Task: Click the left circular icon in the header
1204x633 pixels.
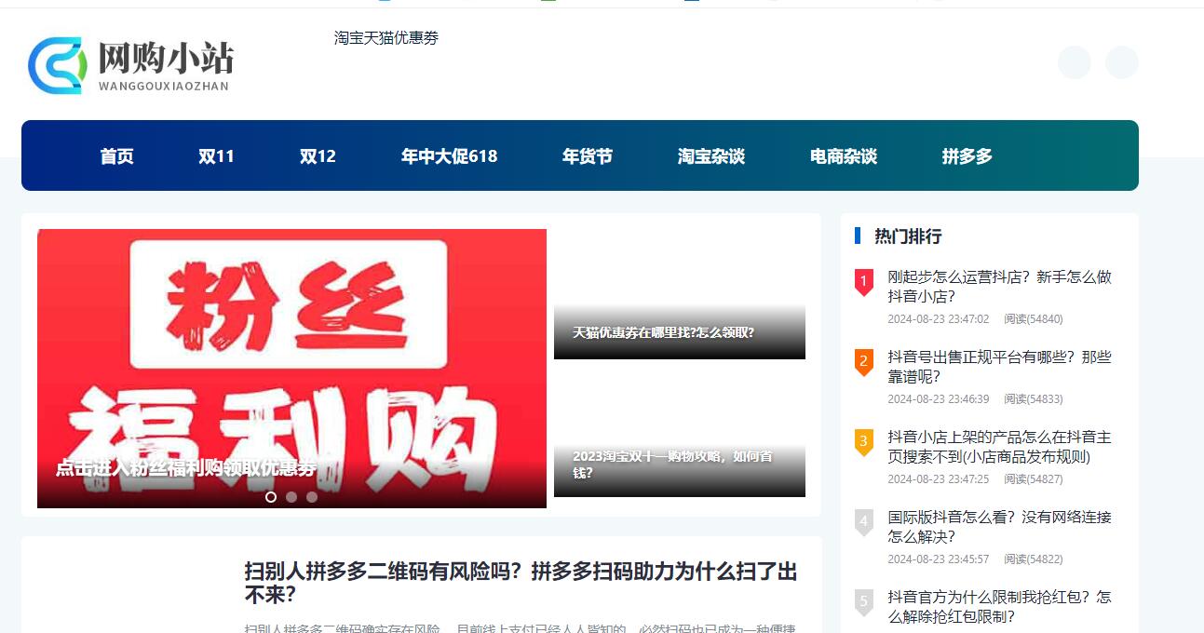Action: coord(1075,62)
